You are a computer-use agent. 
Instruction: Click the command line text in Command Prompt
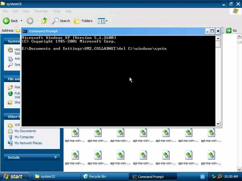point(94,49)
